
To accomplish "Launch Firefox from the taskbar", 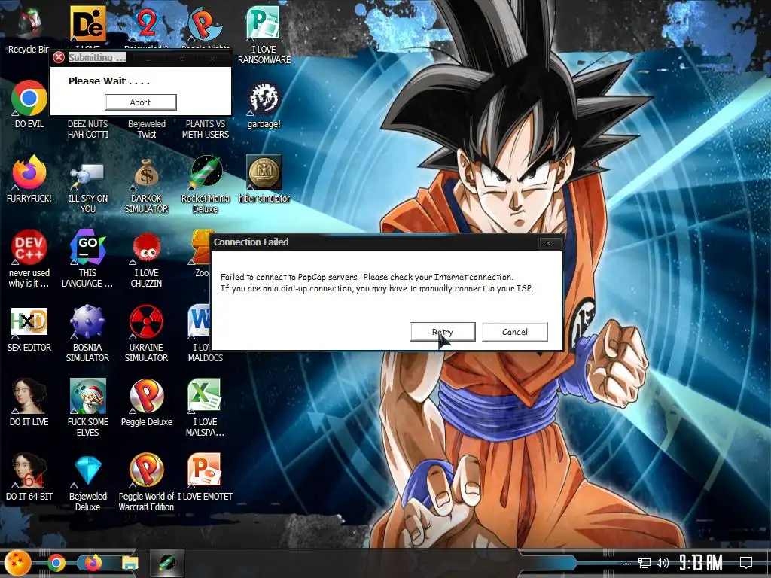I will click(93, 563).
